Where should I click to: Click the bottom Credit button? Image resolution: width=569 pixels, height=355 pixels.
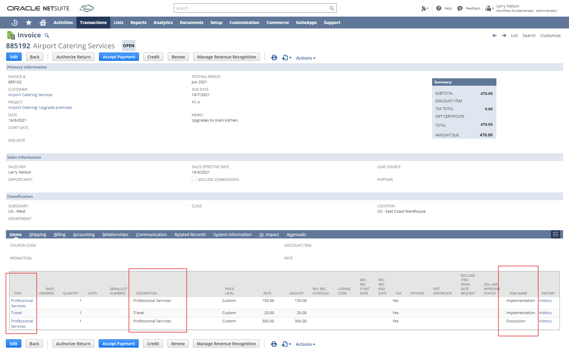click(153, 343)
